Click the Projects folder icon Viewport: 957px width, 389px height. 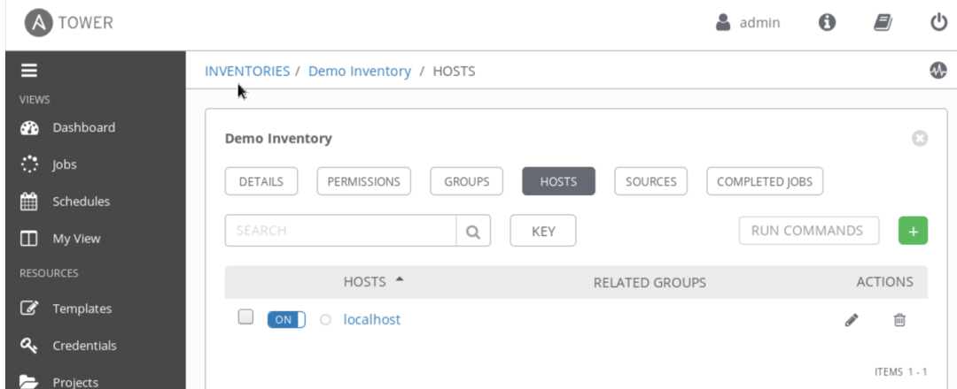point(28,382)
